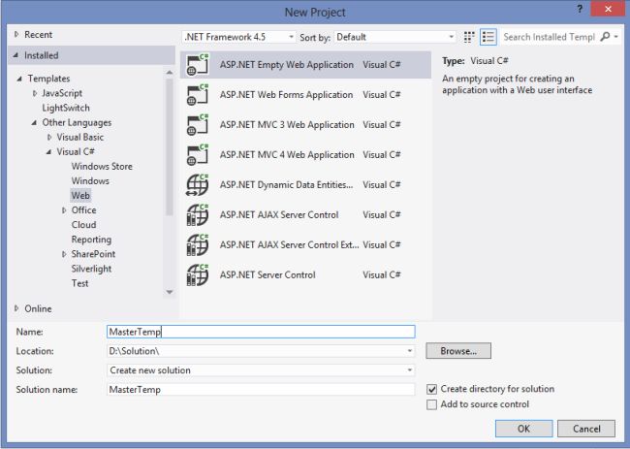Collapse the Installed section
The image size is (630, 449).
pyautogui.click(x=16, y=55)
